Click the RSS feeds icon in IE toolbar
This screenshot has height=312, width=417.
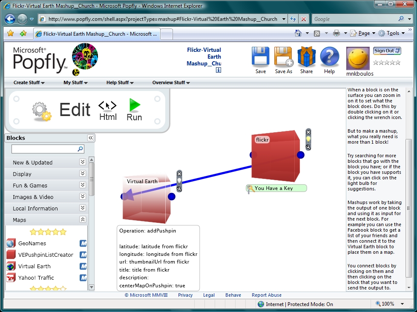coord(317,34)
